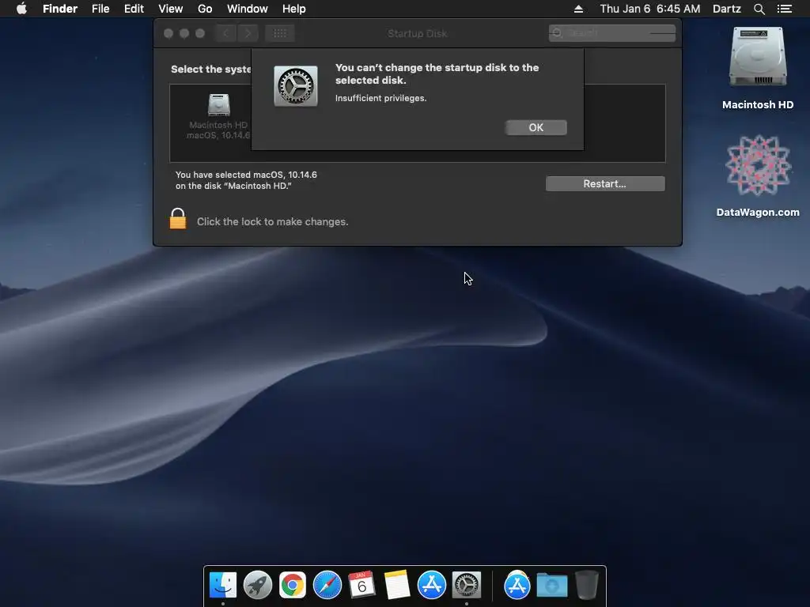Open the Edit menu
The height and width of the screenshot is (607, 810).
(x=134, y=9)
